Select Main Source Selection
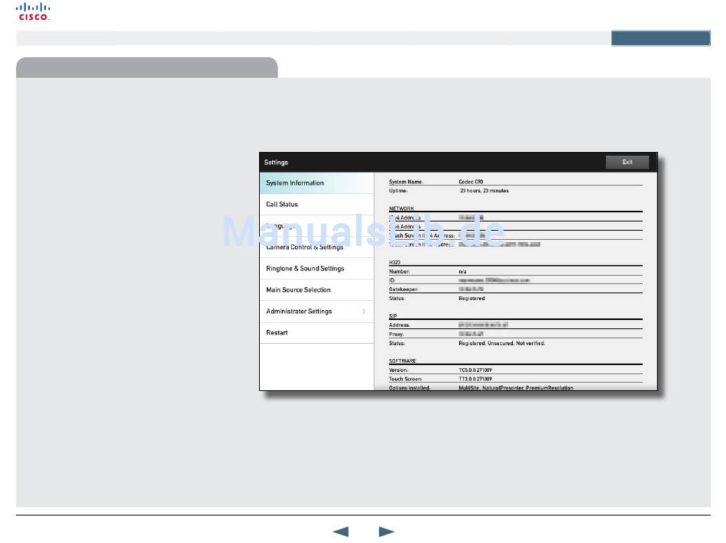 316,290
